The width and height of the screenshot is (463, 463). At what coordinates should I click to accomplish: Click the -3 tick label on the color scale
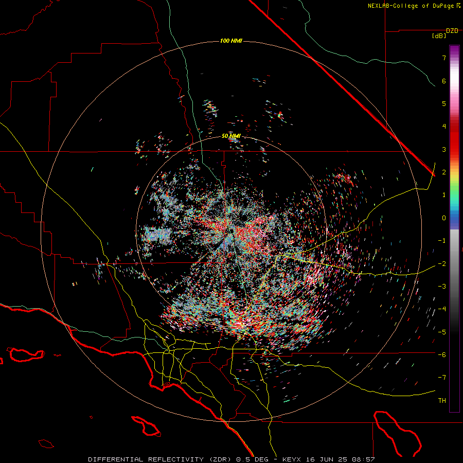(442, 287)
